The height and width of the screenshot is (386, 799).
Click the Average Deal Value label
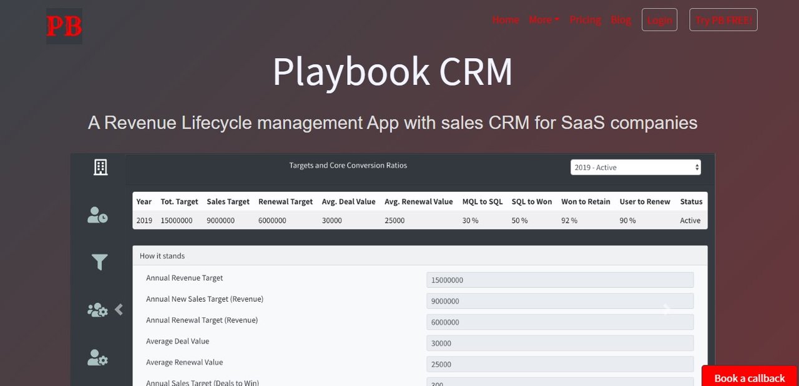(178, 342)
